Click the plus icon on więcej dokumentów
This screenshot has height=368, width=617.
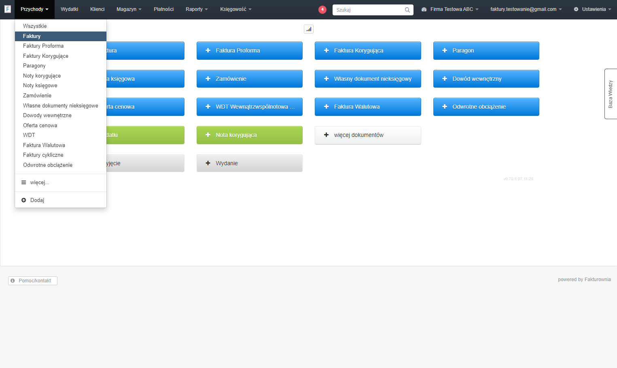click(x=327, y=135)
